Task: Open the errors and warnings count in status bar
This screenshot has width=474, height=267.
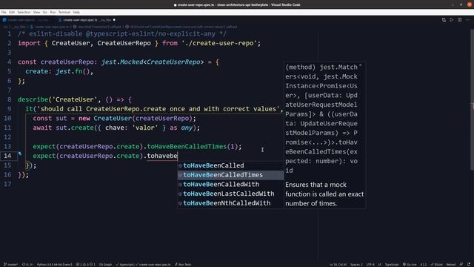Action: point(86,265)
